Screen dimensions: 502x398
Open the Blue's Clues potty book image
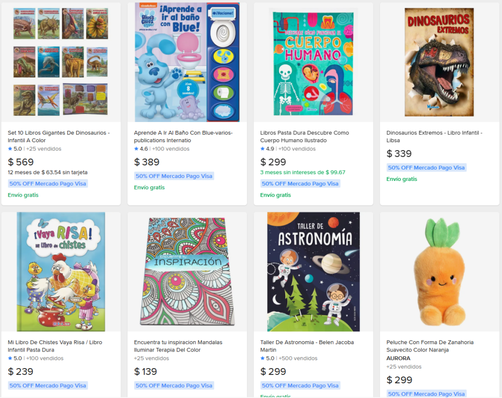[187, 62]
